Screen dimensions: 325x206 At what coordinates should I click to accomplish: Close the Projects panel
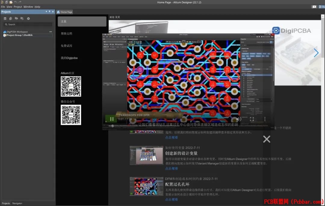pyautogui.click(x=53, y=12)
